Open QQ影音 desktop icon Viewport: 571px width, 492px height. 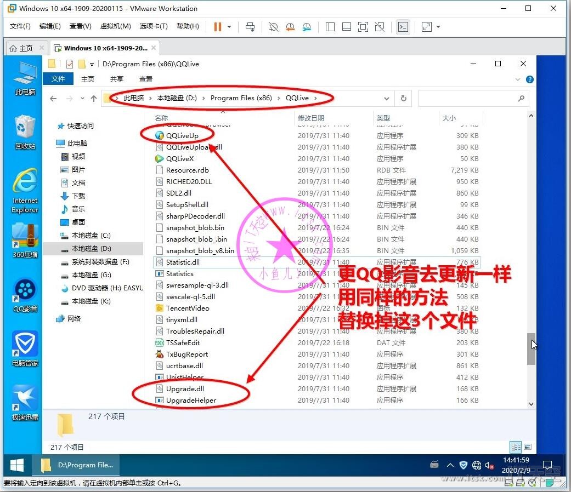click(x=25, y=295)
